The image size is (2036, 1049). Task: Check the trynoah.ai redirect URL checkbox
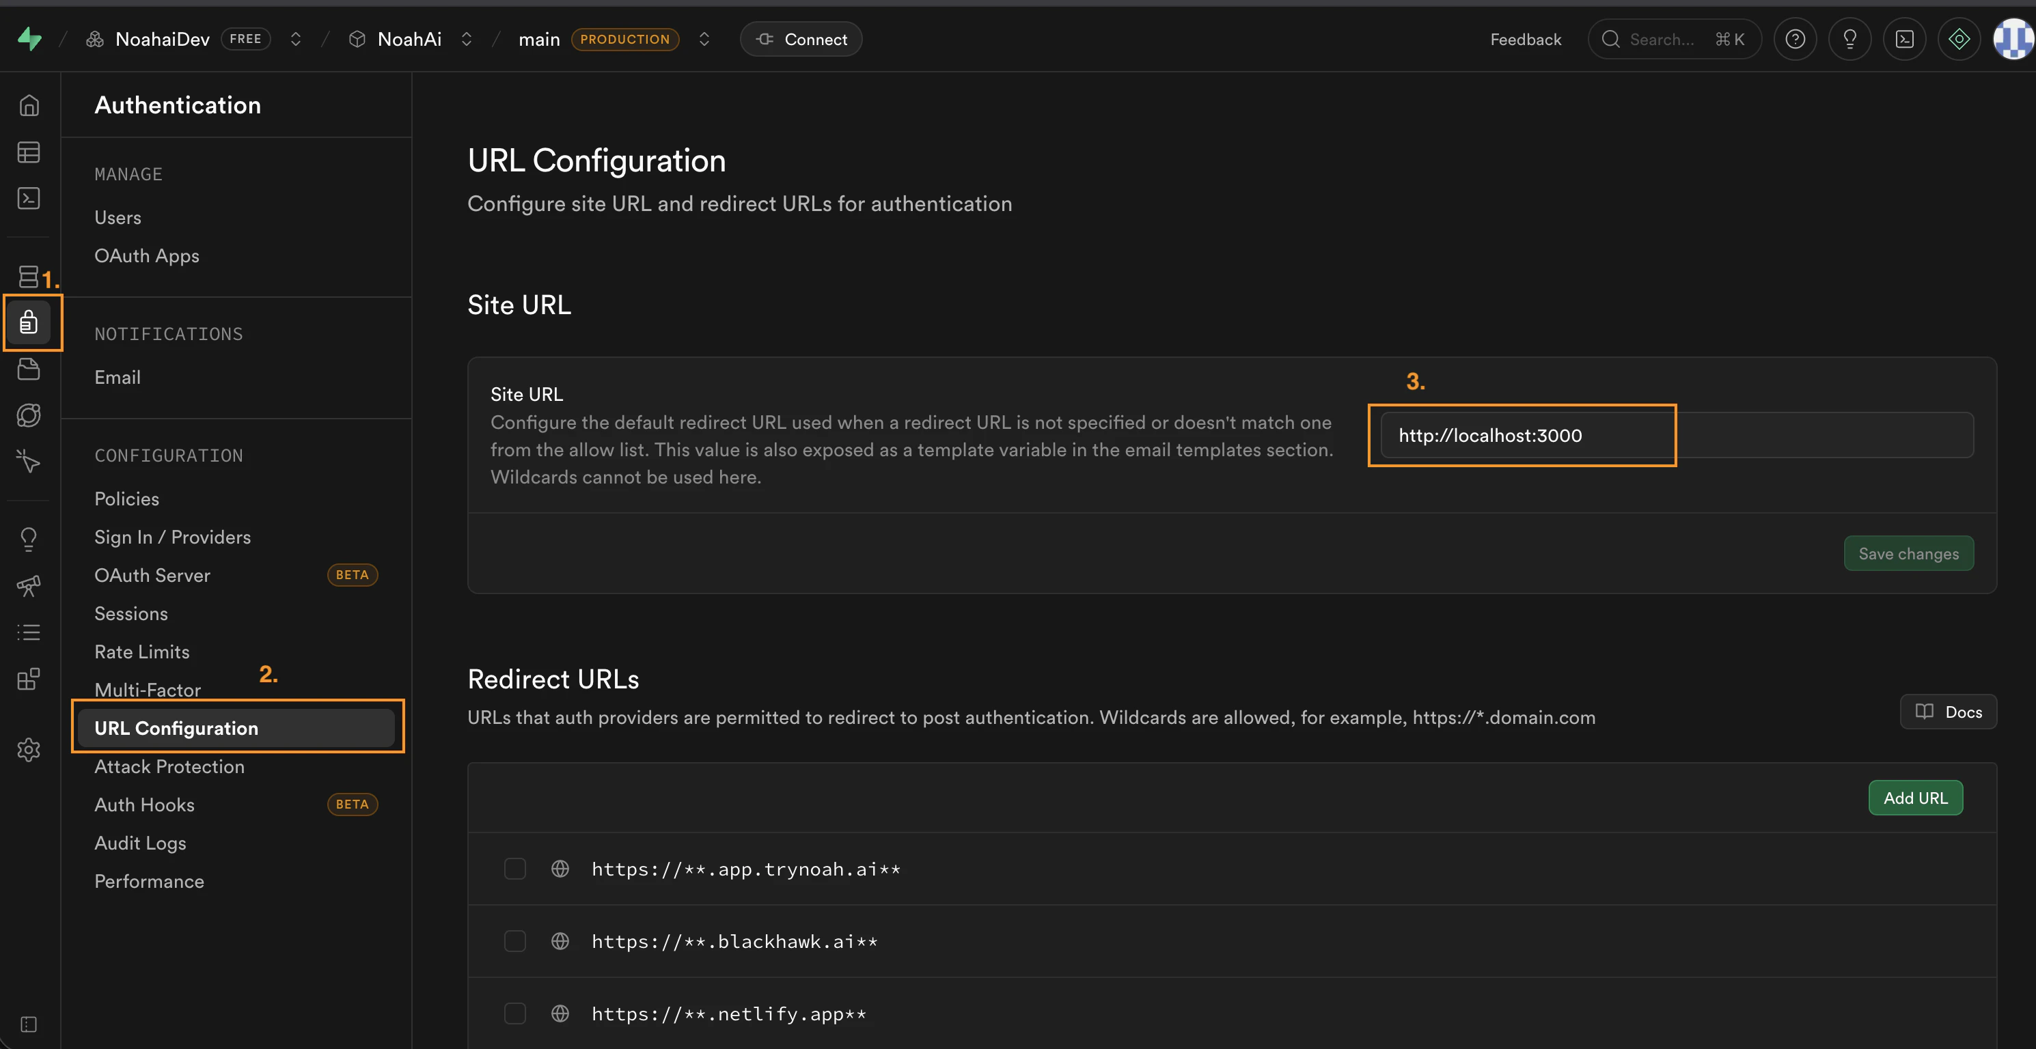point(514,868)
